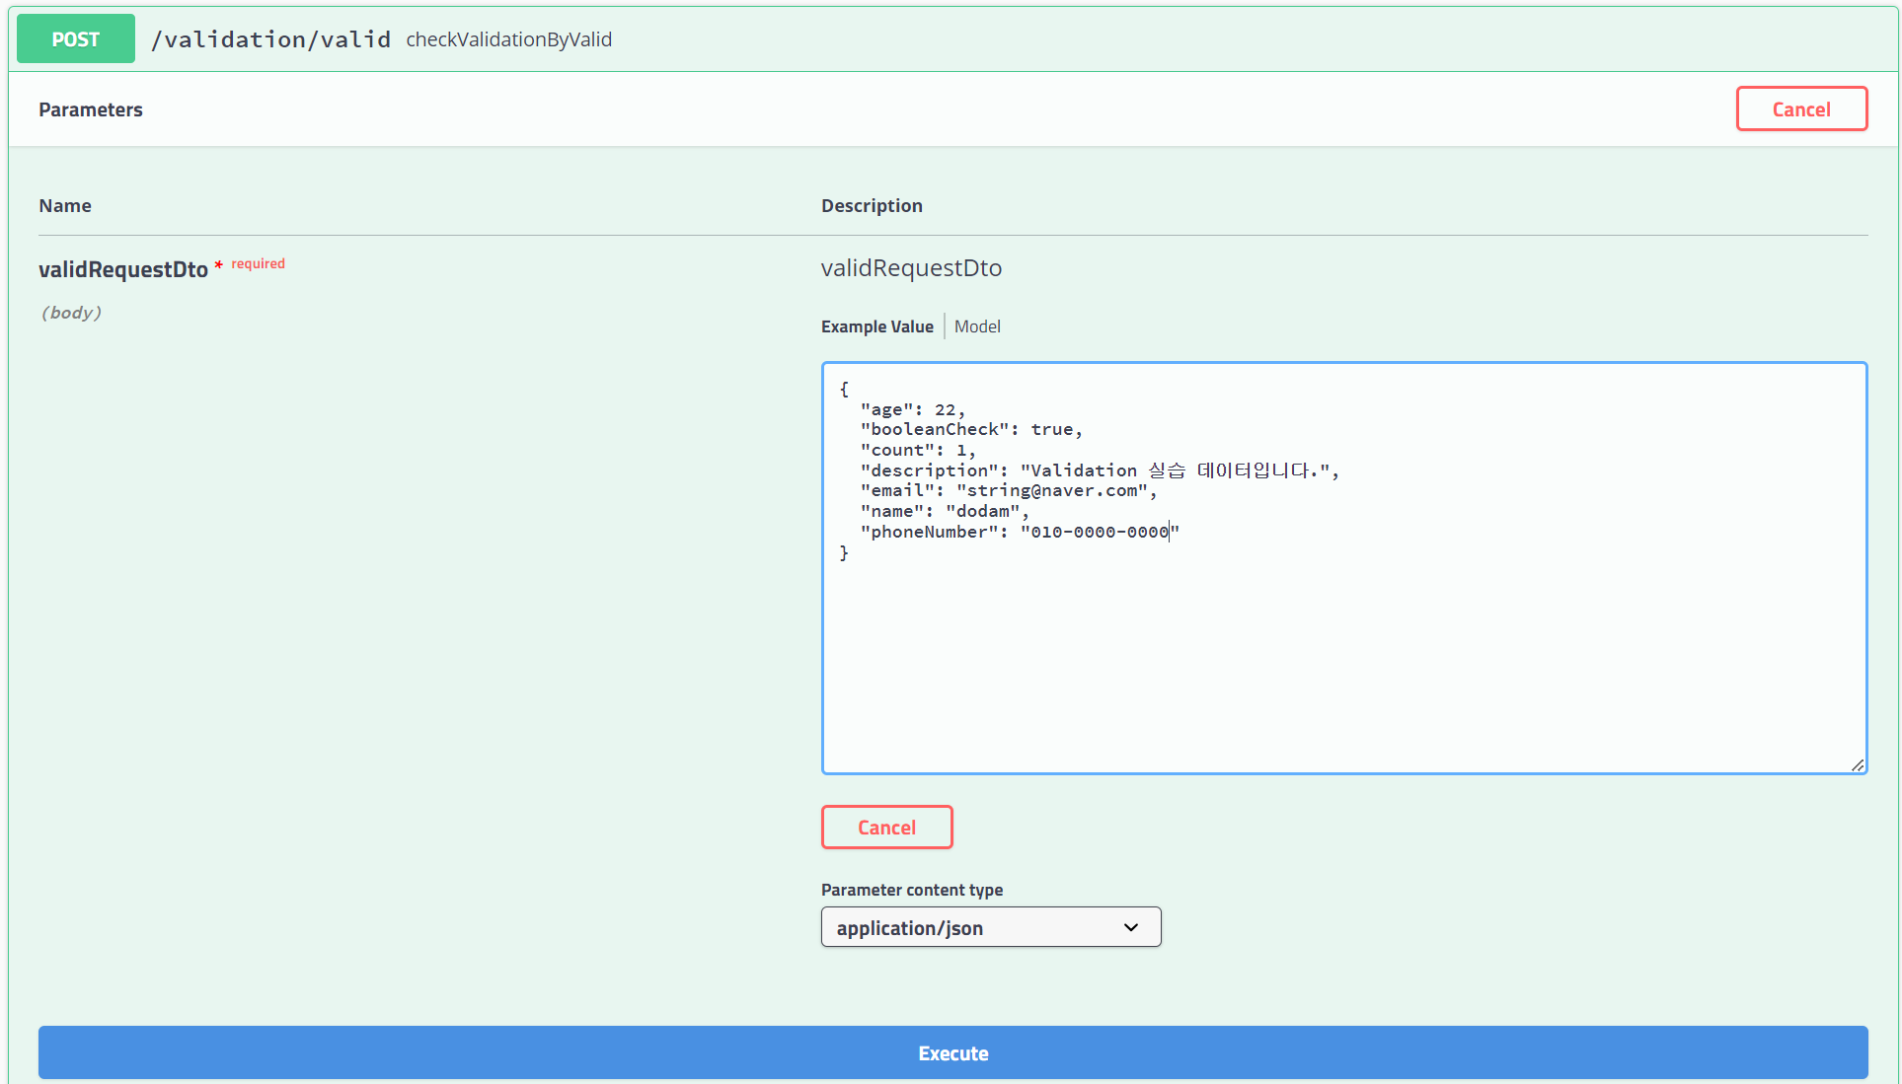The height and width of the screenshot is (1084, 1902).
Task: Click the (body) parameter location label
Action: 71,313
